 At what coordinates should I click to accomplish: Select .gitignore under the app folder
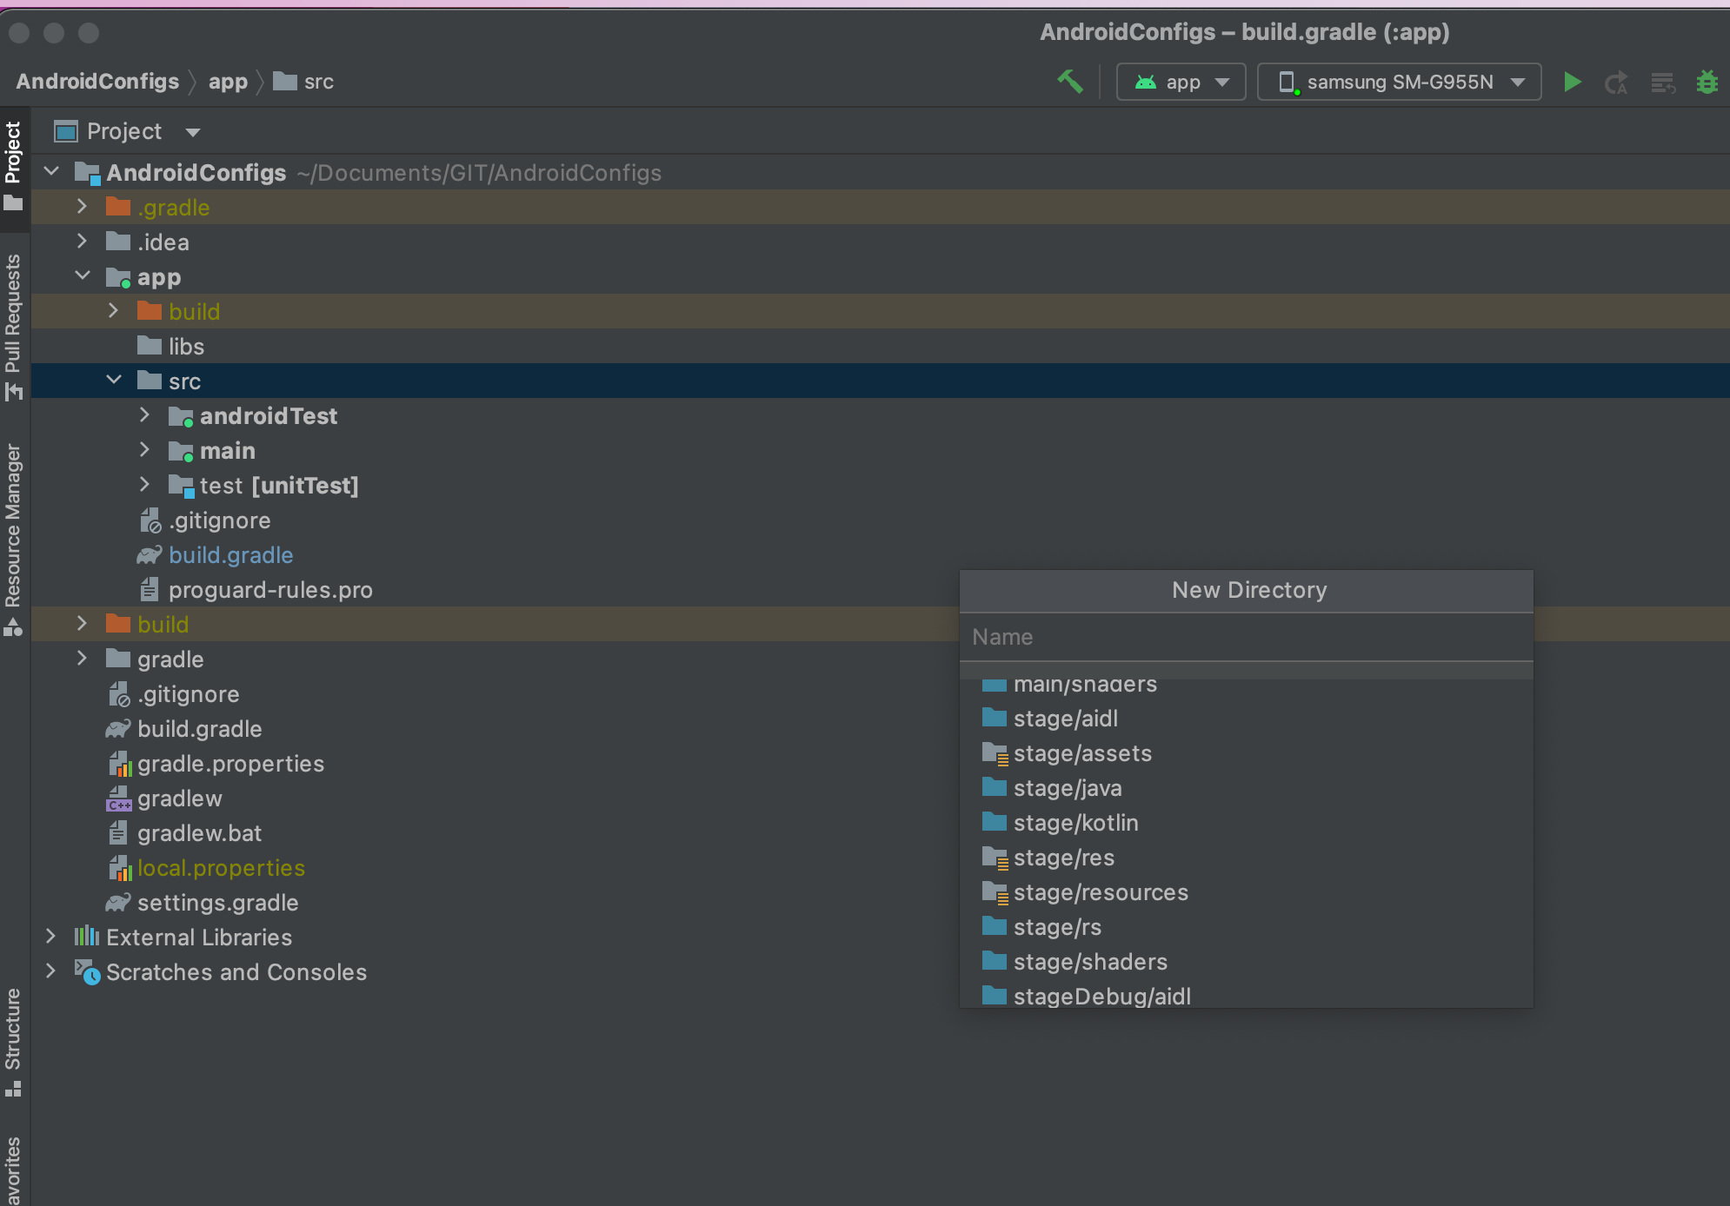220,520
